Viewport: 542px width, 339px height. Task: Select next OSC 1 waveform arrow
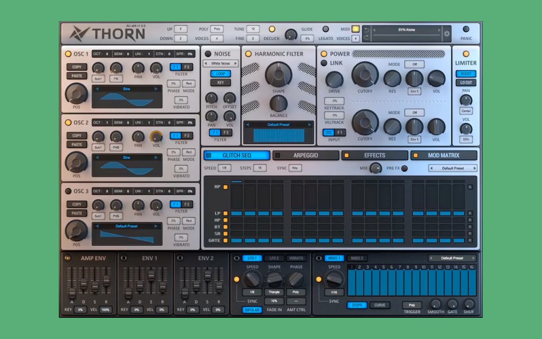coord(156,89)
